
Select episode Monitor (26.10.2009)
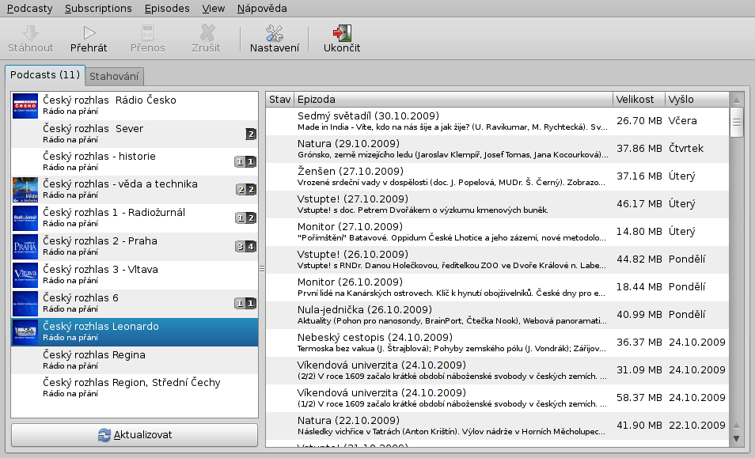point(497,286)
